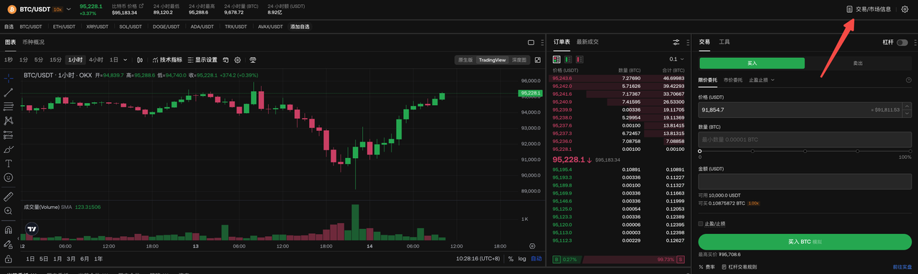Select the market order (市价委托) tab
Image resolution: width=918 pixels, height=274 pixels.
click(733, 79)
